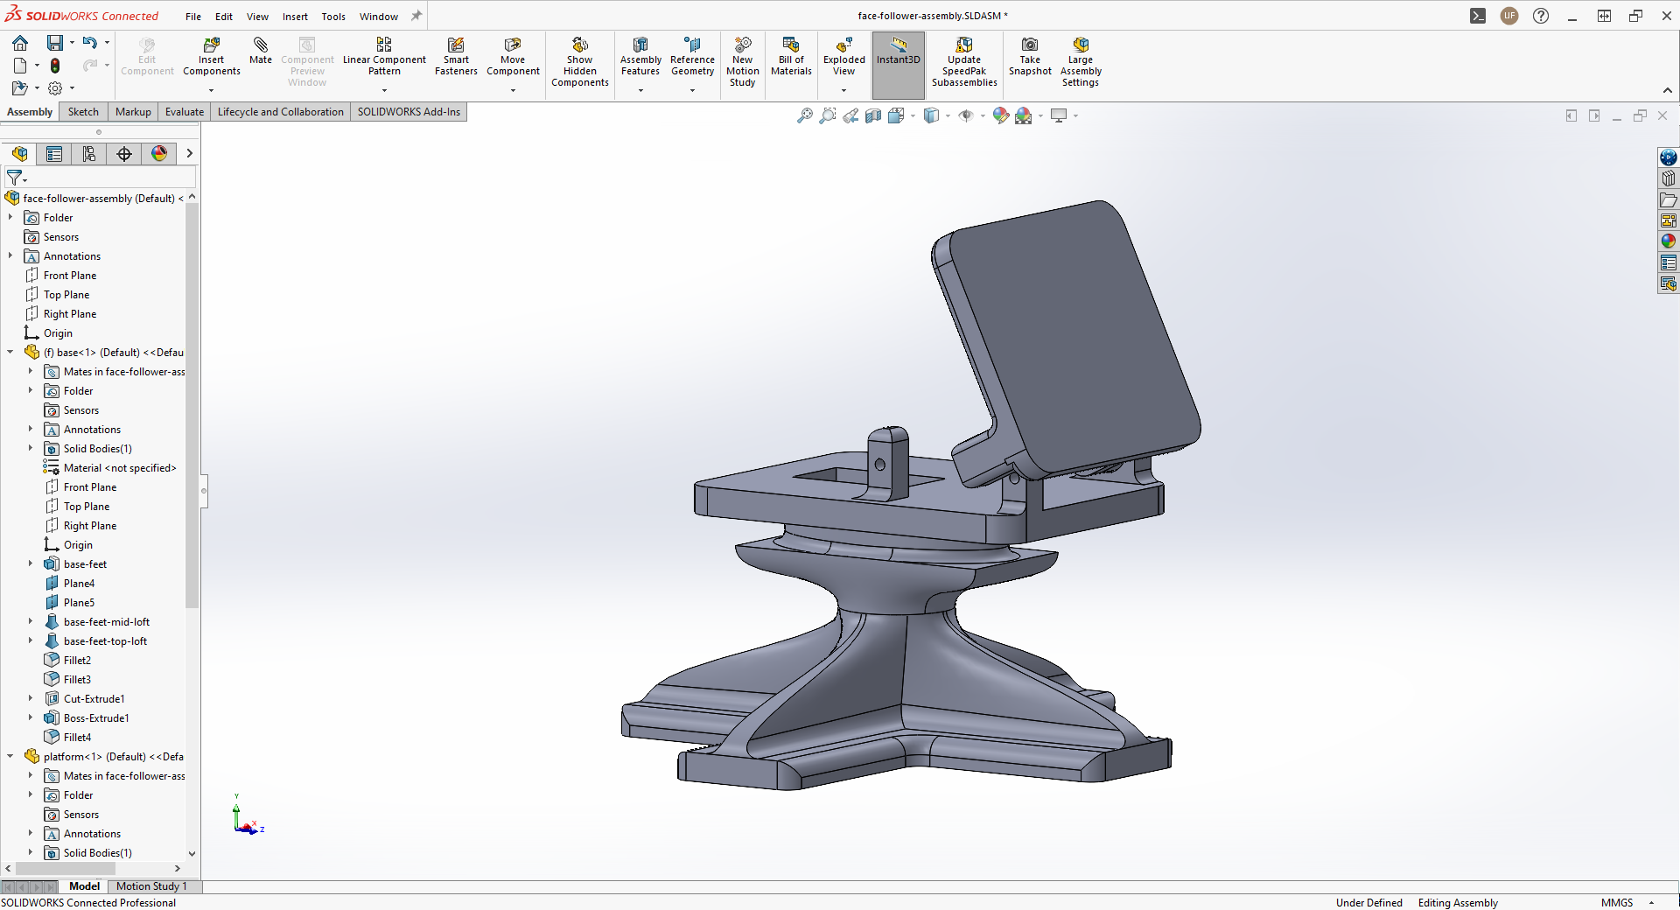Viewport: 1680px width, 910px height.
Task: Open Bill of Materials tool
Action: [x=791, y=56]
